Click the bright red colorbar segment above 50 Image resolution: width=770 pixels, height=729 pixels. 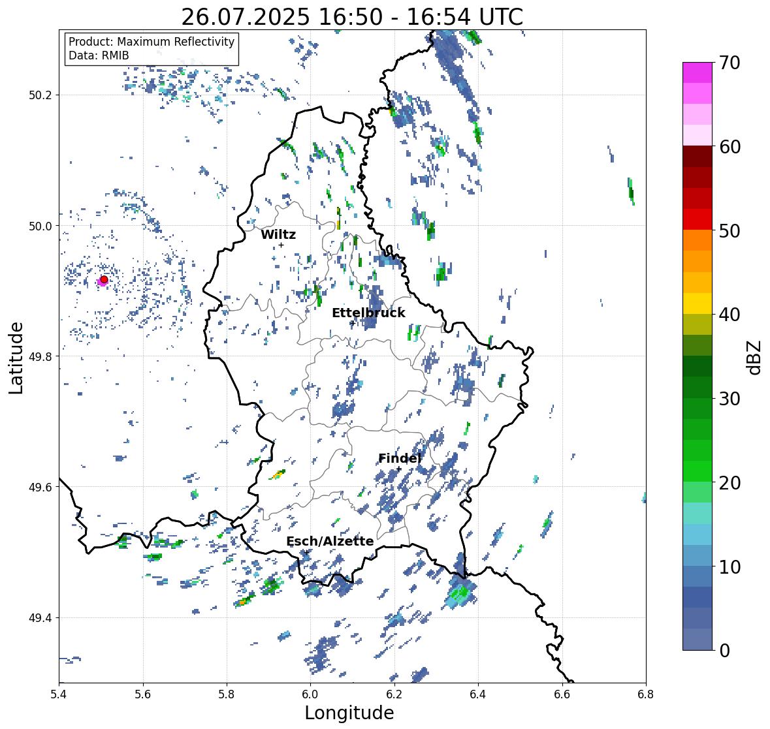click(x=698, y=219)
